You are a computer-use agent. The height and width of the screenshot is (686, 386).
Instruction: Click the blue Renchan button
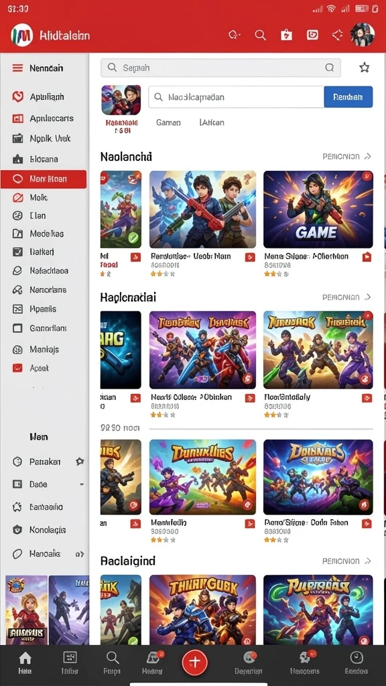pos(348,97)
